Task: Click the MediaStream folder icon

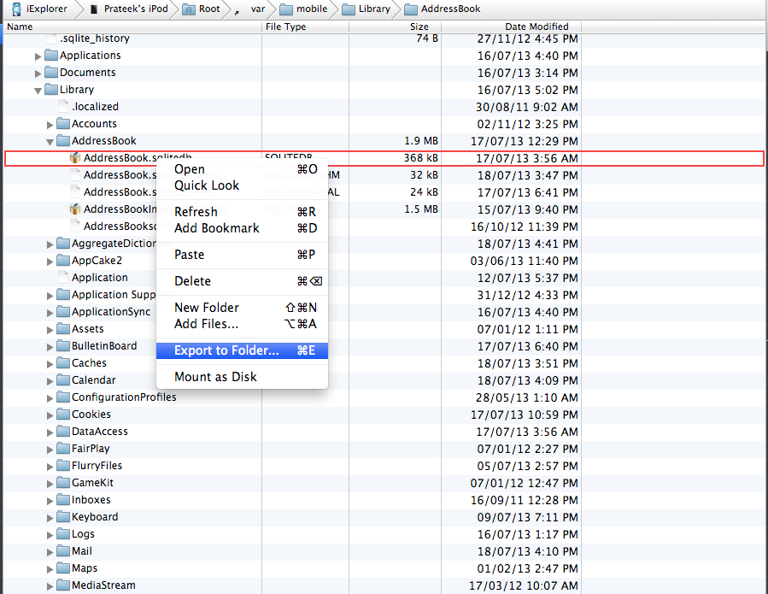Action: [63, 585]
